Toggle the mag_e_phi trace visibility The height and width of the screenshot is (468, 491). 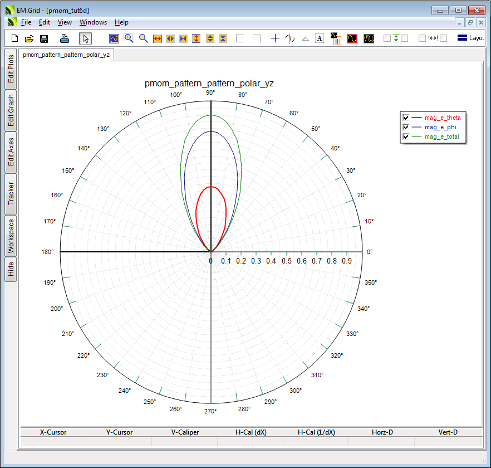coord(406,127)
